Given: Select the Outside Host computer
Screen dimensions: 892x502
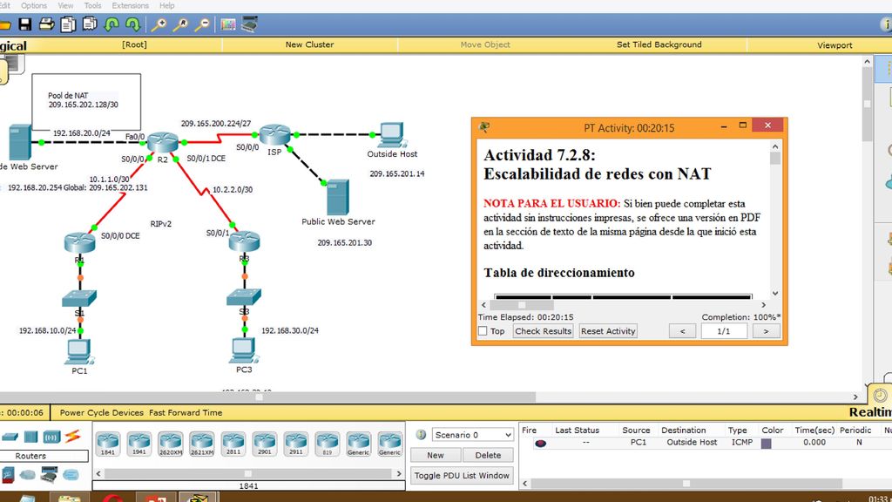Looking at the screenshot, I should pos(391,135).
